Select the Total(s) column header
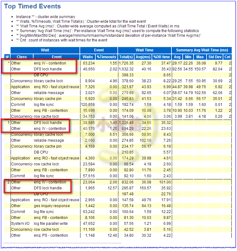 click(126, 57)
